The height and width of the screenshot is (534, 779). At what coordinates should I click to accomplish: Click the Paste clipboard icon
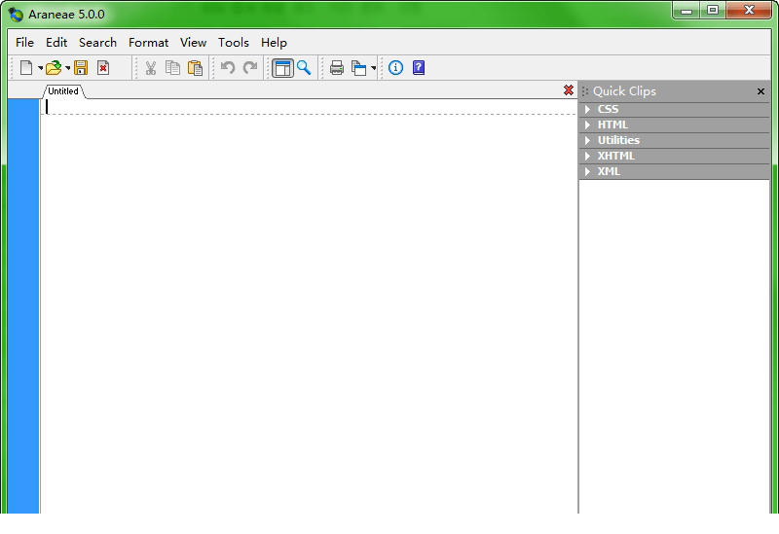tap(195, 68)
